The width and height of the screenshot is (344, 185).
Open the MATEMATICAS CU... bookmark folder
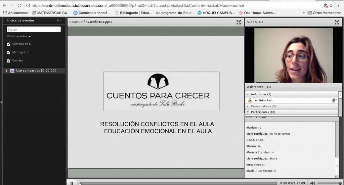click(x=51, y=13)
